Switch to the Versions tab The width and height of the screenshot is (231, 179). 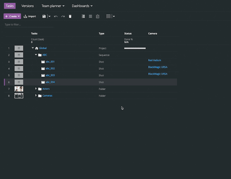tap(27, 6)
